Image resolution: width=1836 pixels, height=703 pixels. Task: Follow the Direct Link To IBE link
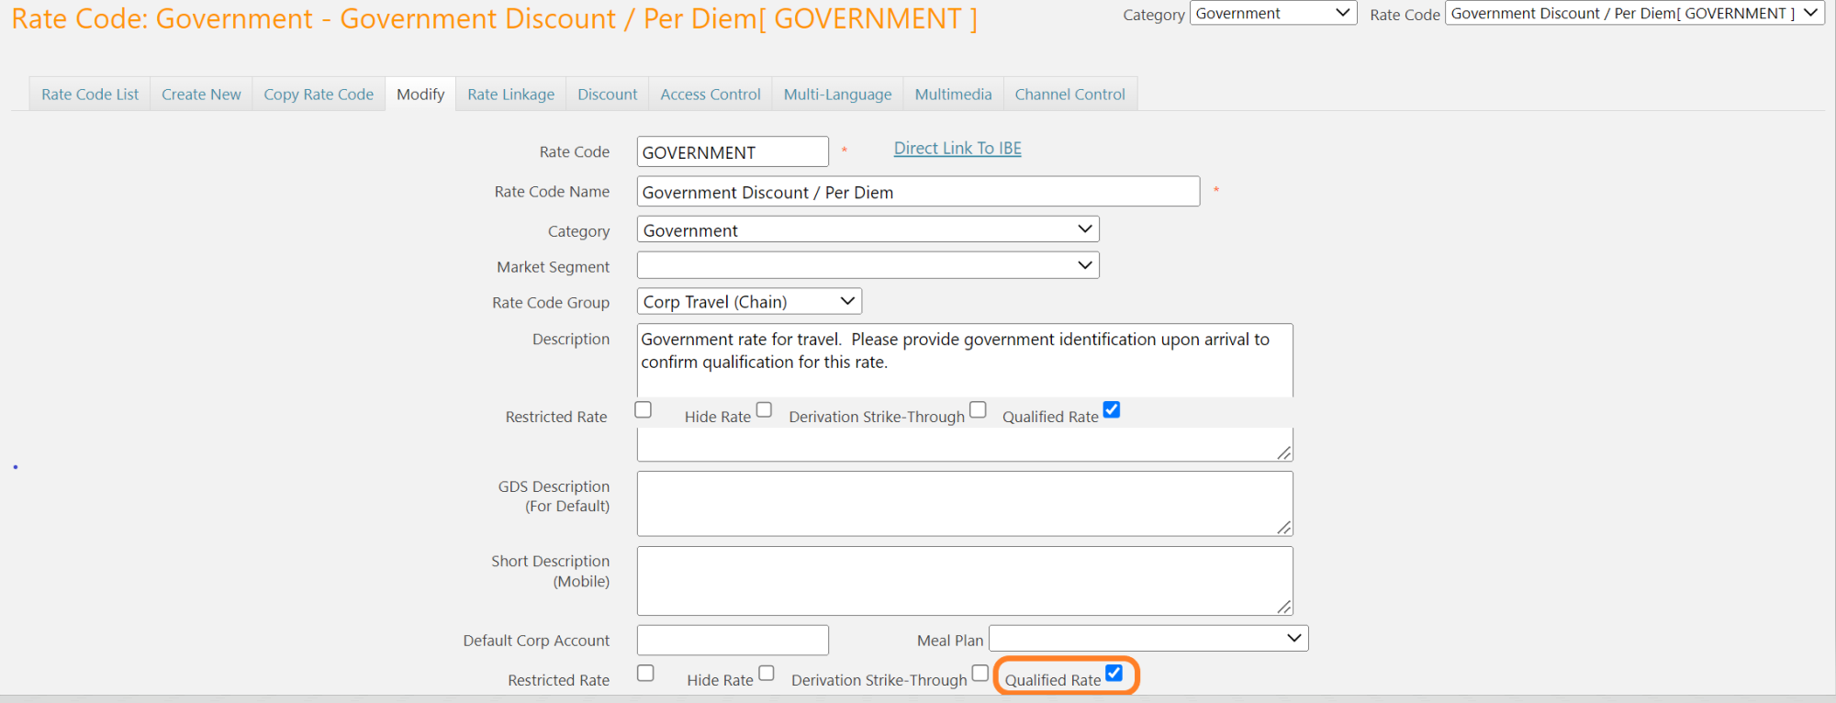(957, 149)
